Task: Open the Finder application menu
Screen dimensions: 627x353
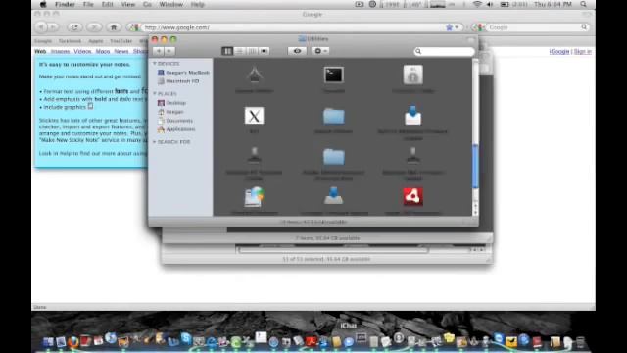Action: click(x=65, y=4)
